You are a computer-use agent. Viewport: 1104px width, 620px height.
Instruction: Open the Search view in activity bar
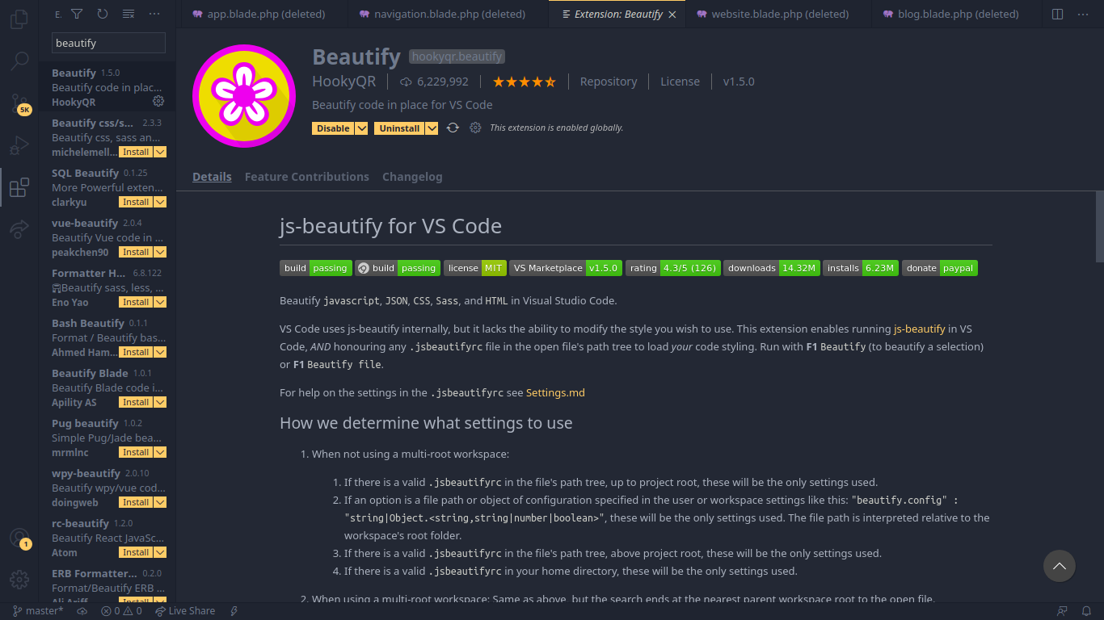pyautogui.click(x=19, y=61)
